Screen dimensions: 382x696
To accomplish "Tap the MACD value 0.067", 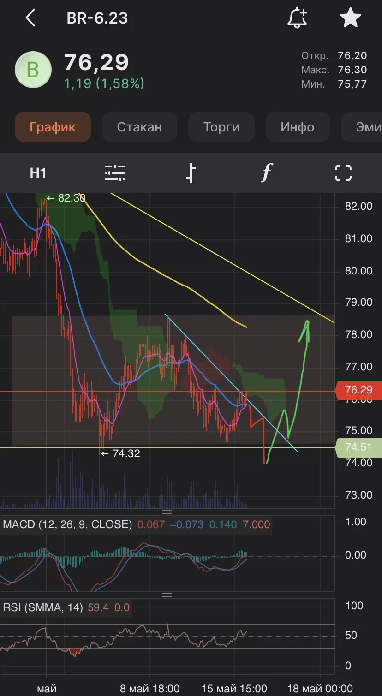I will [x=151, y=524].
